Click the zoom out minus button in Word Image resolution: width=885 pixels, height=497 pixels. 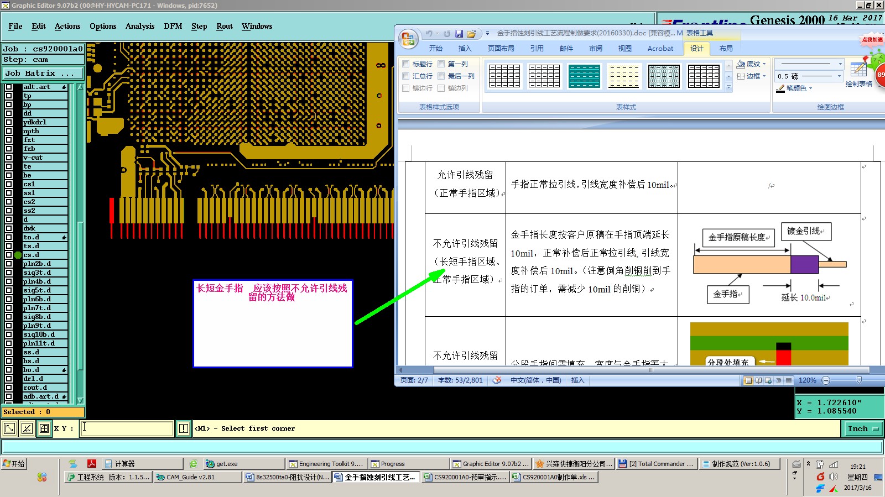click(x=826, y=380)
